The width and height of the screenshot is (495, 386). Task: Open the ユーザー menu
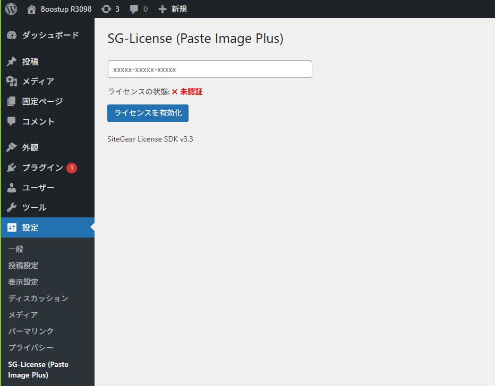(38, 188)
